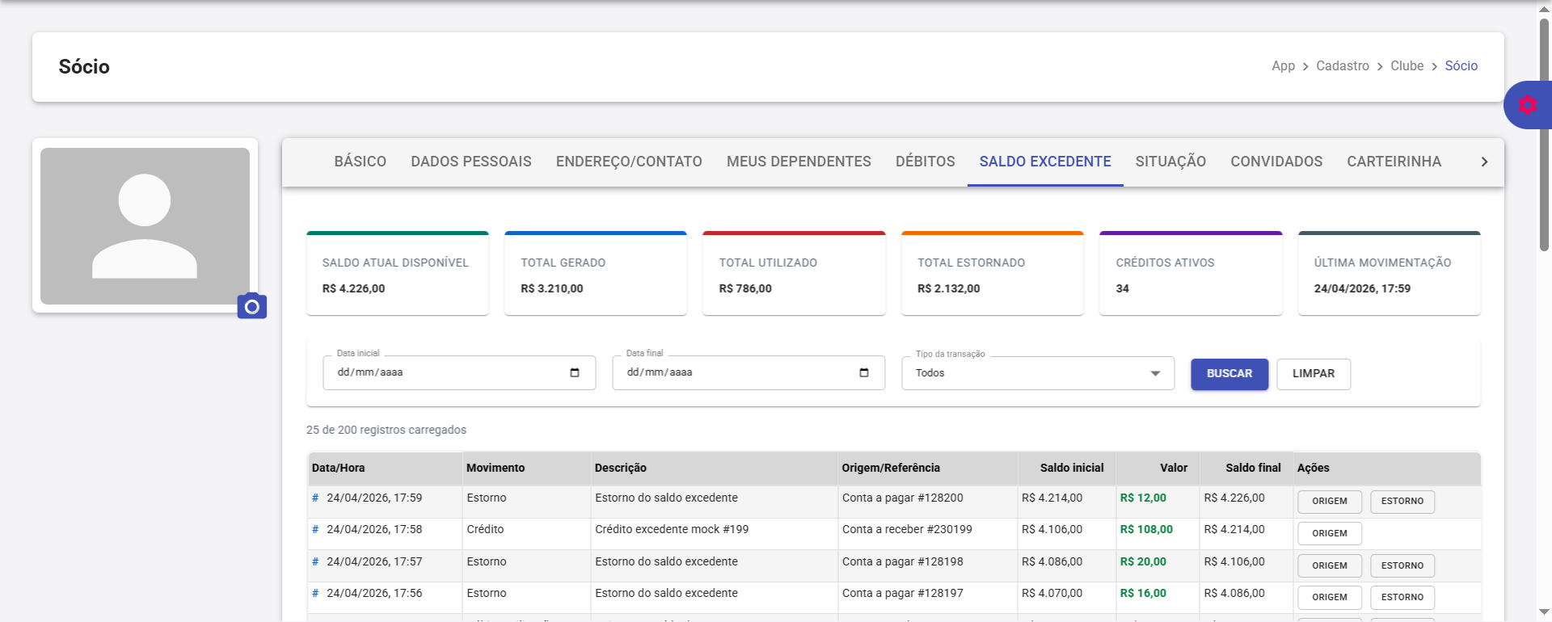Viewport: 1552px width, 622px height.
Task: Click the Cadastro breadcrumb link
Action: (1343, 66)
